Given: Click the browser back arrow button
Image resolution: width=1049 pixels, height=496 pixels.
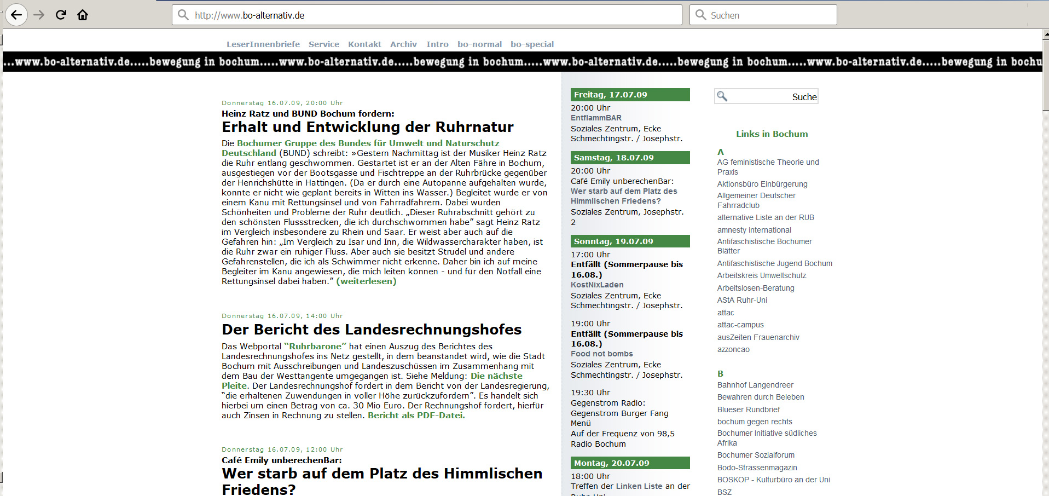Looking at the screenshot, I should tap(16, 15).
